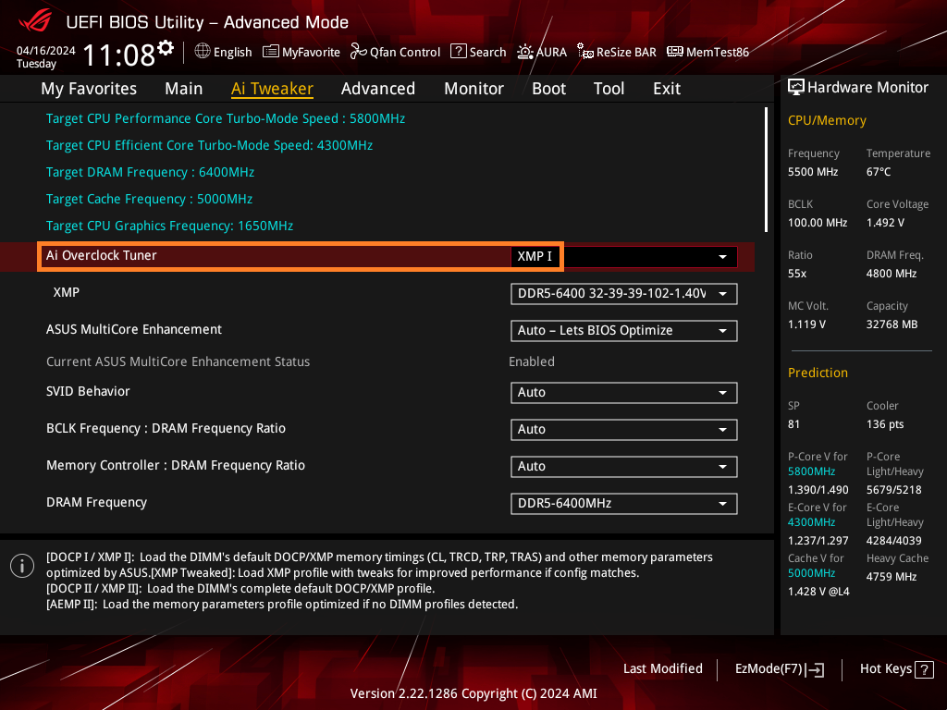Open the SVID Behavior dropdown
The width and height of the screenshot is (947, 710).
point(721,393)
